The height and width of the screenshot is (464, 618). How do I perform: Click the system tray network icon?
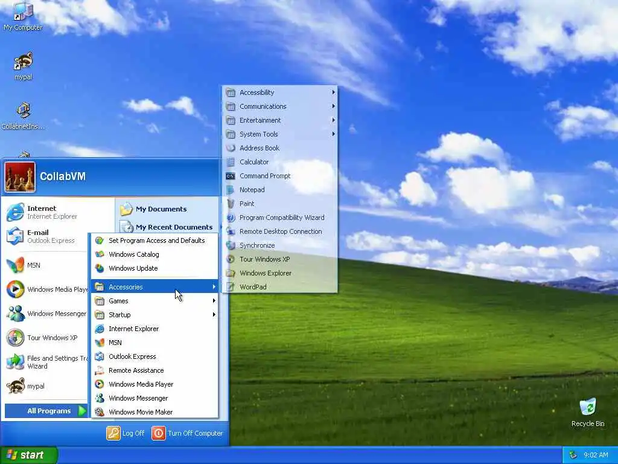[x=573, y=455]
